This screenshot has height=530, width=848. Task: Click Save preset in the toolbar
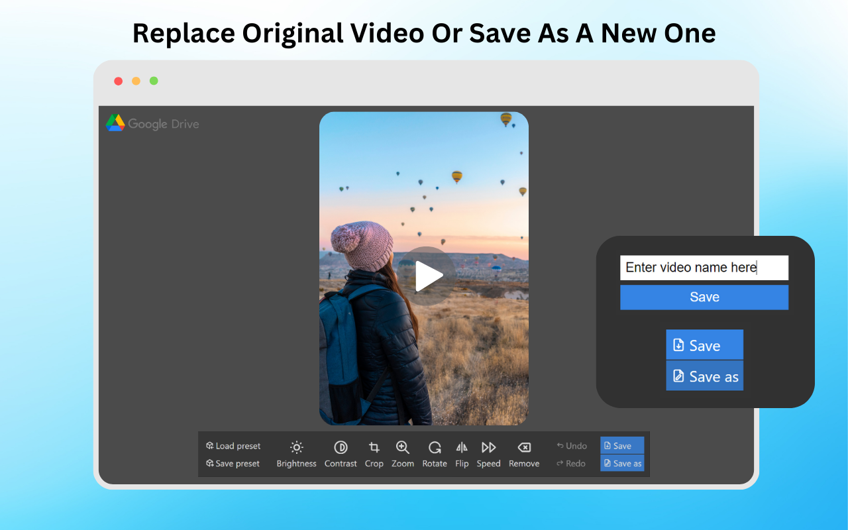coord(233,463)
